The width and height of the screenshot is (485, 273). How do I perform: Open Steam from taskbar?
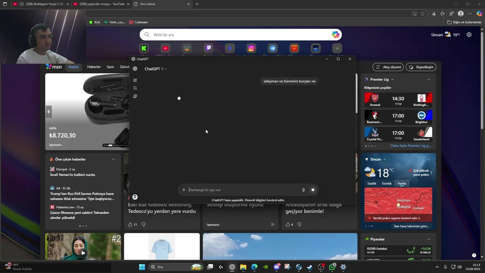pyautogui.click(x=310, y=267)
